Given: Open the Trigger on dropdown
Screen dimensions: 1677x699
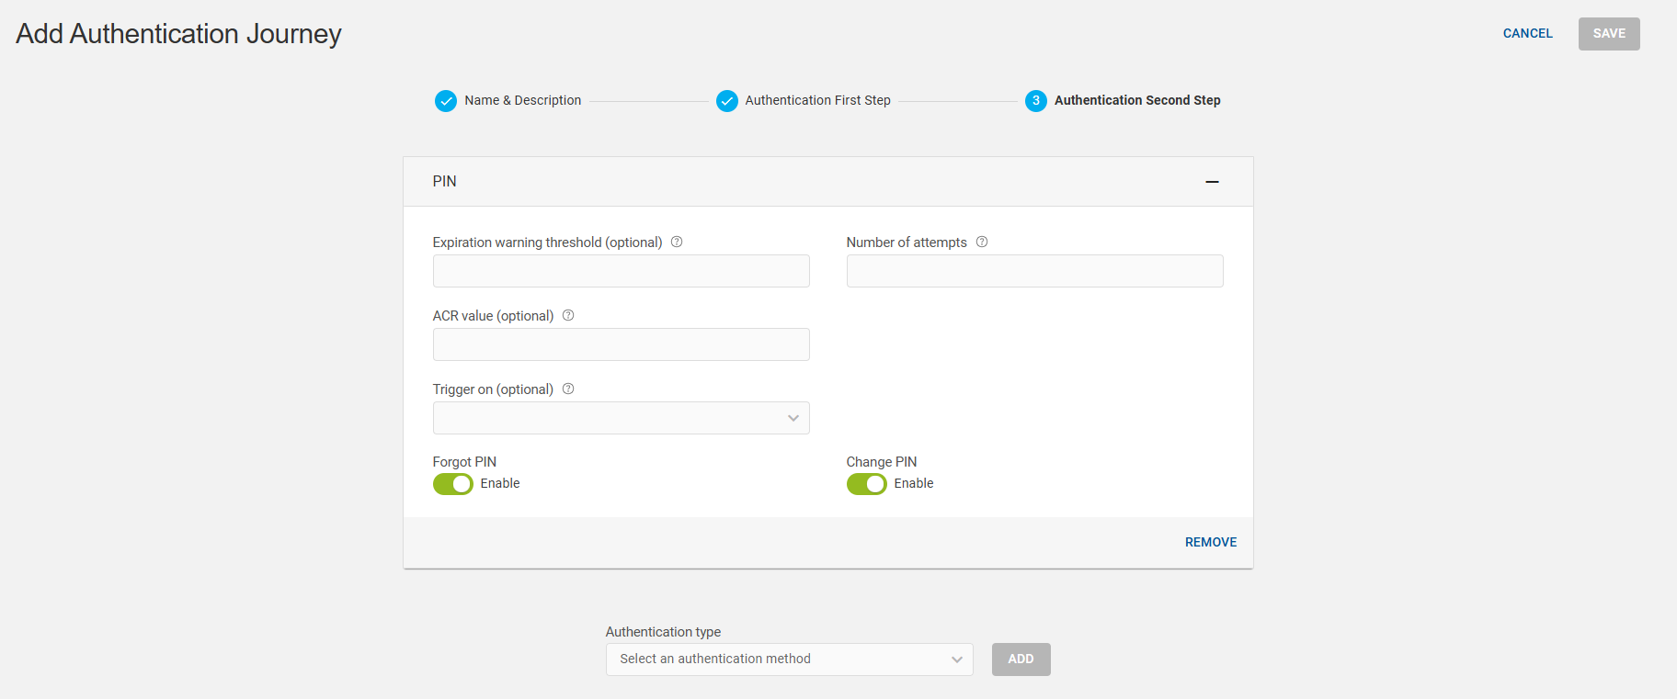Looking at the screenshot, I should (622, 418).
